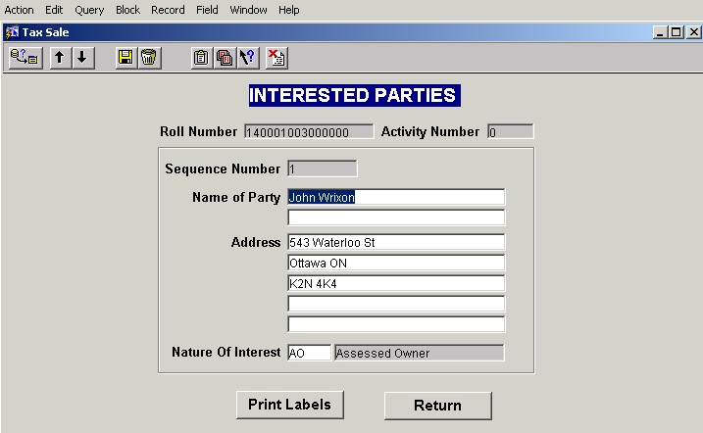The height and width of the screenshot is (433, 703).
Task: Click the Roll Number label
Action: 199,131
